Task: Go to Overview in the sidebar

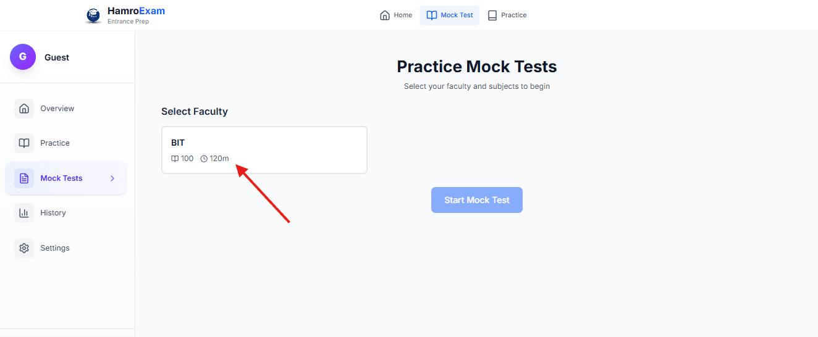Action: coord(57,109)
